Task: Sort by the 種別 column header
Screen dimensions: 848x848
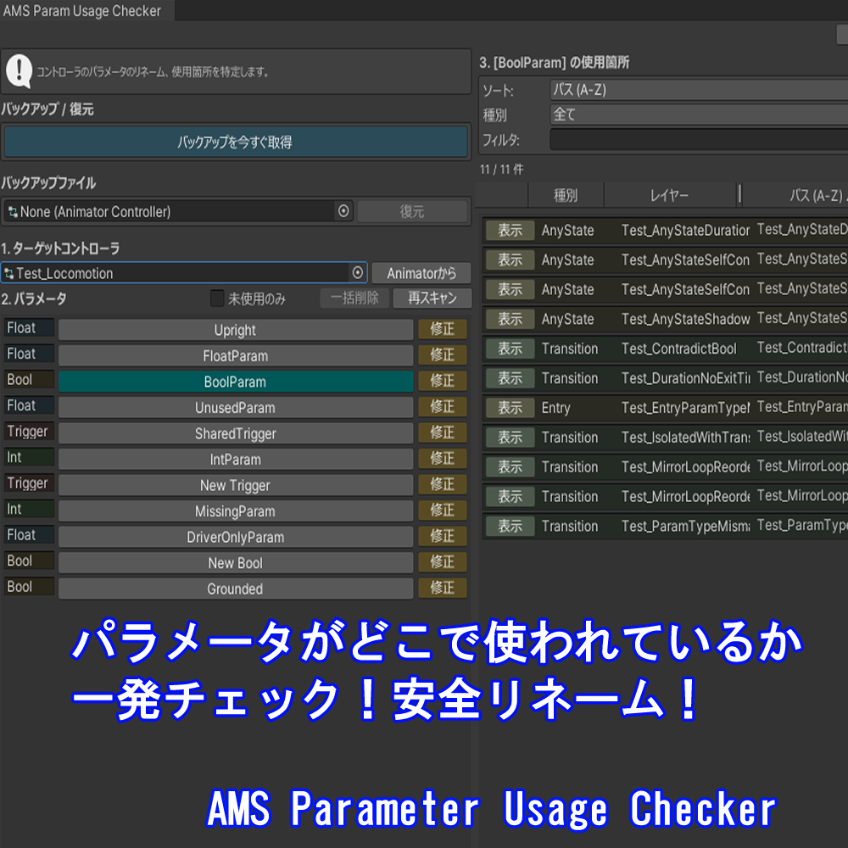Action: coord(566,195)
